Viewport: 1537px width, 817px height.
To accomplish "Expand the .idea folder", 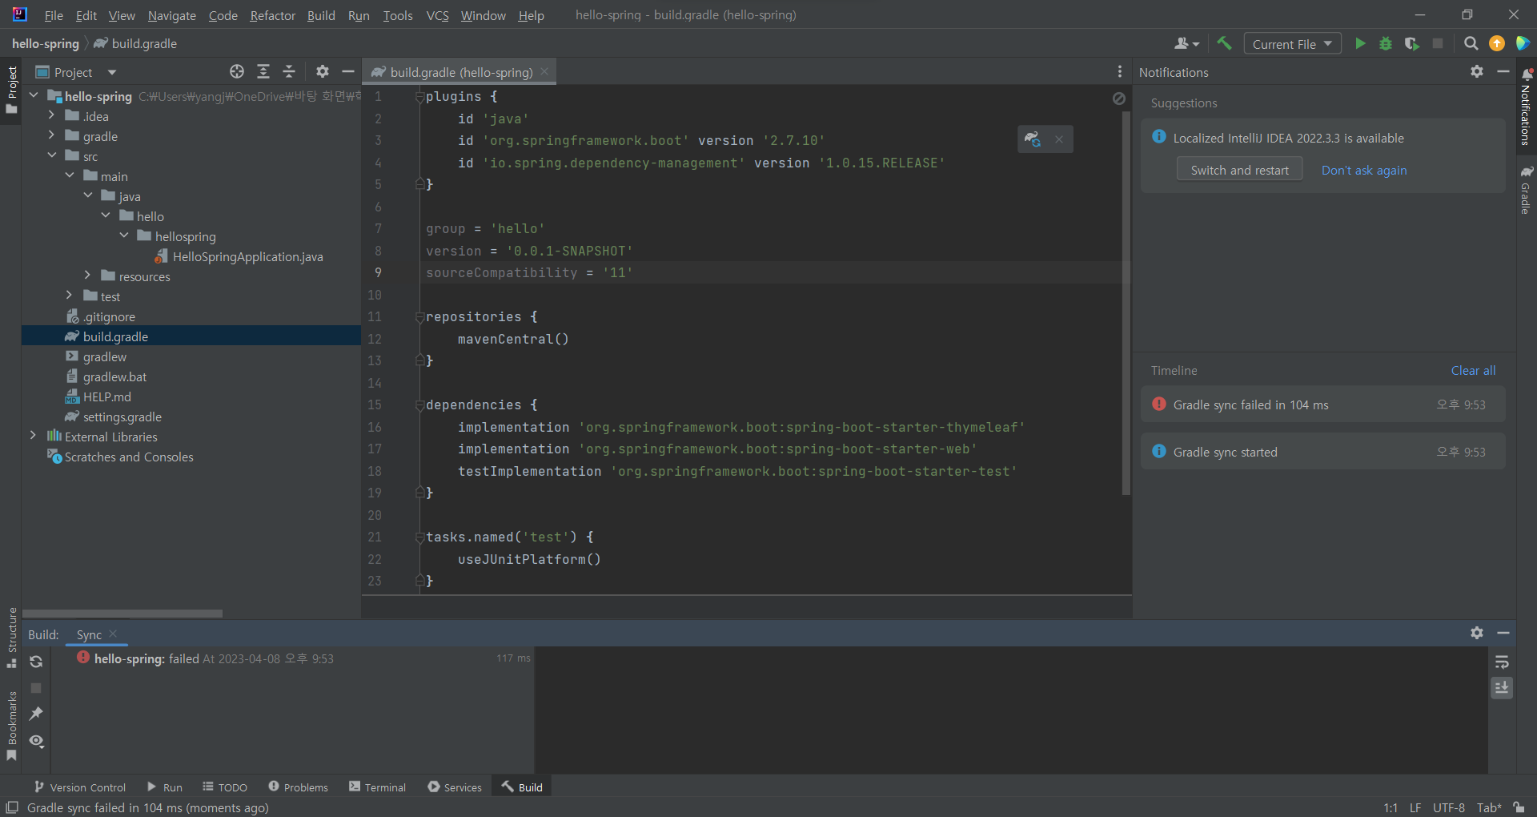I will [51, 115].
